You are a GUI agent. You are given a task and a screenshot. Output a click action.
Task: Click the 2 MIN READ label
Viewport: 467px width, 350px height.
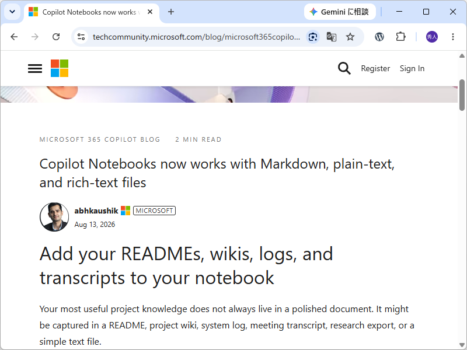click(x=198, y=139)
